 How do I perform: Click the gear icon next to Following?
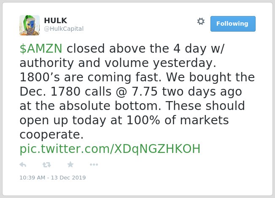tap(201, 21)
